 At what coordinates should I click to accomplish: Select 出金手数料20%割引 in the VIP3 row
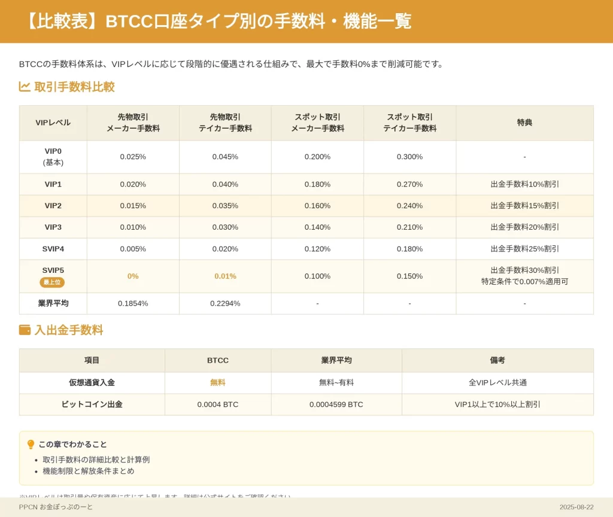524,227
